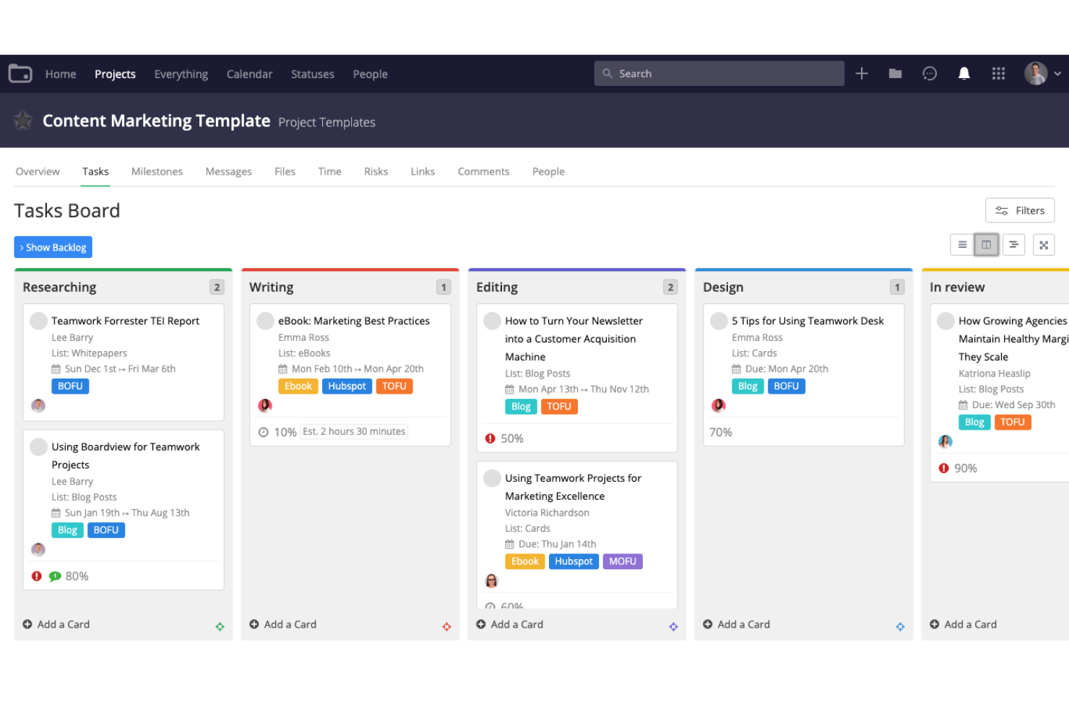Open the board view layout selector
Image resolution: width=1069 pixels, height=713 pixels.
(x=987, y=244)
